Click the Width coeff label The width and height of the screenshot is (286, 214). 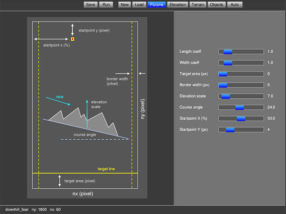coord(189,62)
